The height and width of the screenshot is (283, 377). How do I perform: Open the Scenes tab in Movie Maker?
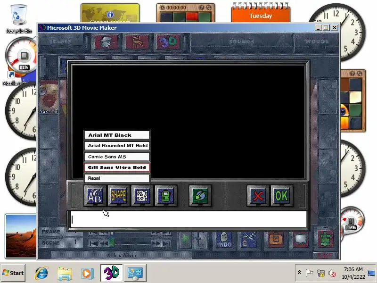(60, 42)
